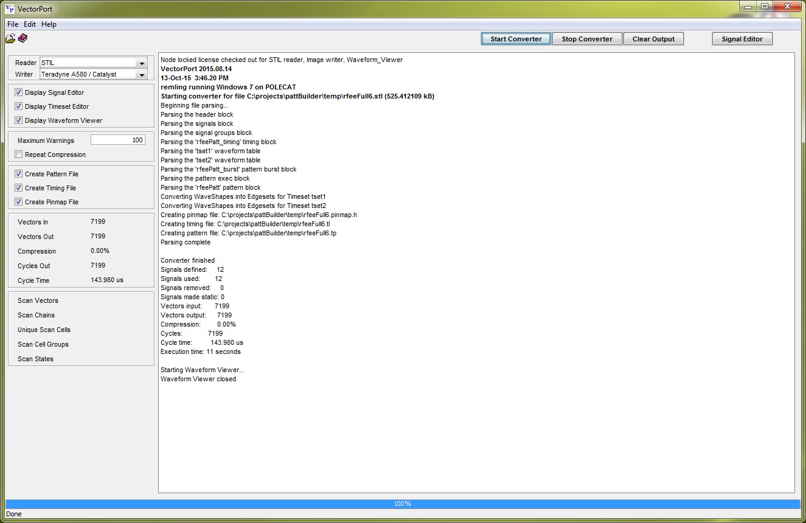Uncheck Display Signal Editor checkbox

(19, 92)
